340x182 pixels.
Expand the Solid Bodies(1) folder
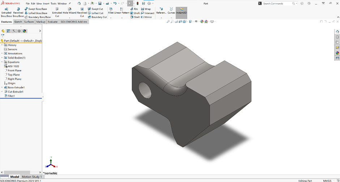coord(2,58)
